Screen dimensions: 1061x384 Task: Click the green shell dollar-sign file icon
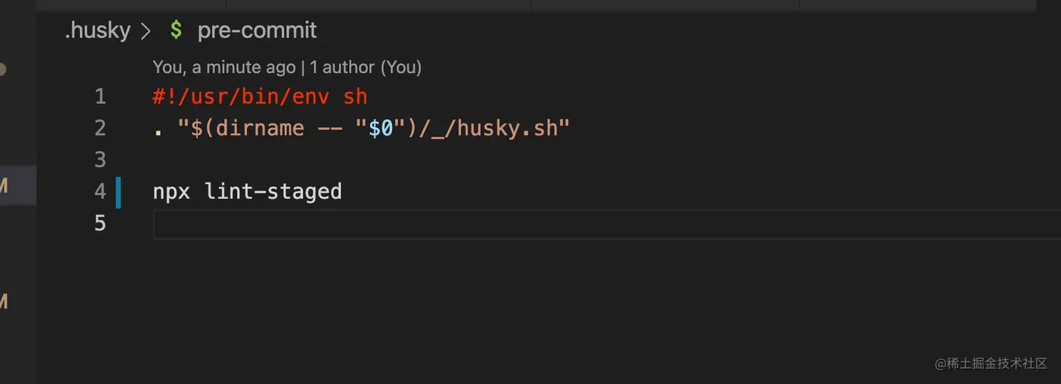(x=176, y=30)
